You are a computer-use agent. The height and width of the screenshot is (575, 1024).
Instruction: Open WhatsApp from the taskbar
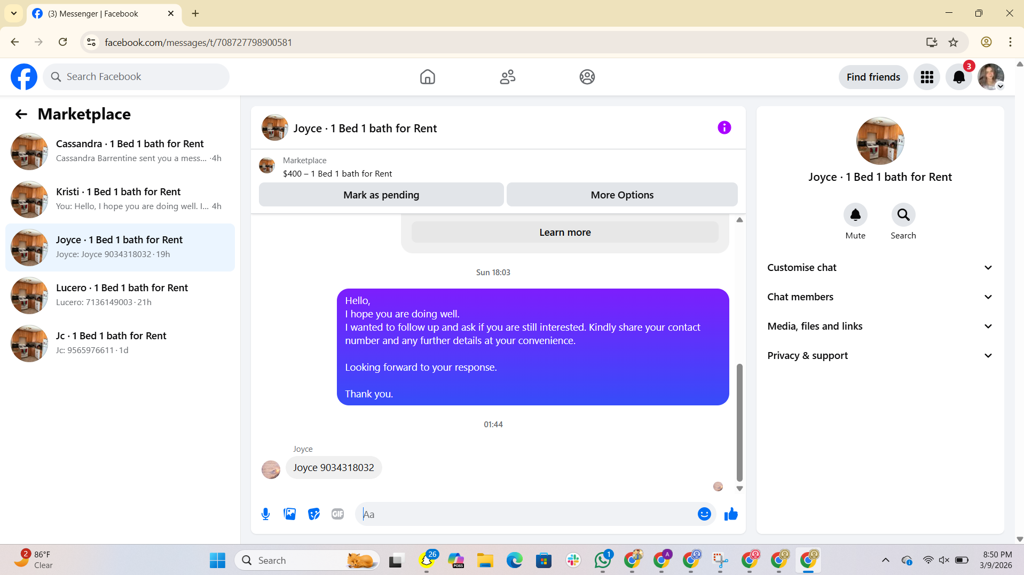pyautogui.click(x=603, y=560)
